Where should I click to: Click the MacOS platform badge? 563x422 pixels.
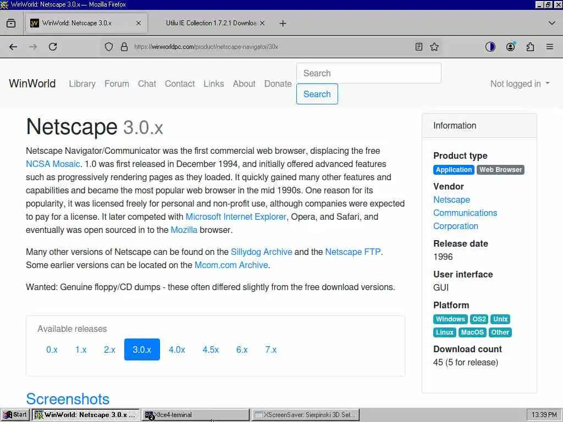point(472,332)
